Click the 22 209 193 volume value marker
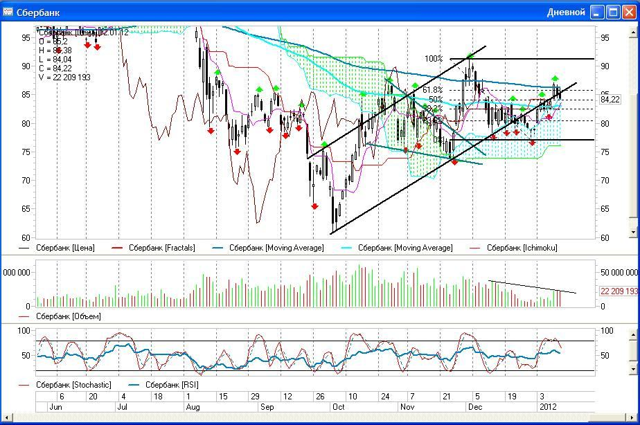This screenshot has height=425, width=640. (x=619, y=291)
